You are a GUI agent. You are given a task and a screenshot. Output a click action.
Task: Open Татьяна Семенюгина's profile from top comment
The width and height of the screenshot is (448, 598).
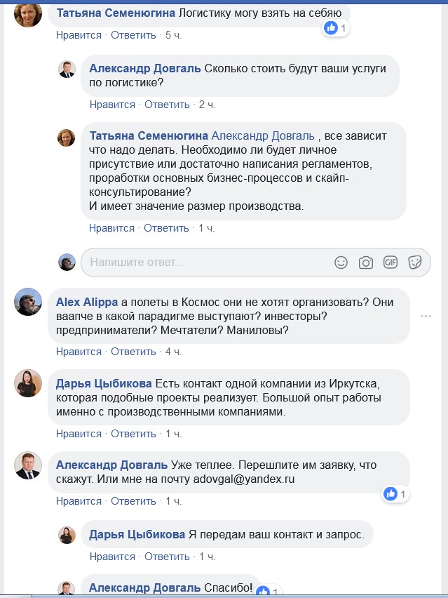115,13
